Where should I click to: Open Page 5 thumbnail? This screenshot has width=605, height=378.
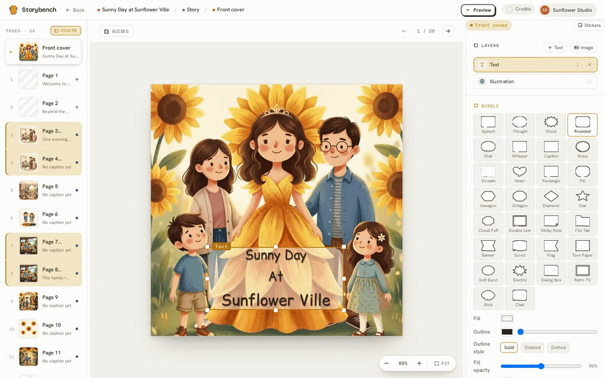(x=28, y=190)
